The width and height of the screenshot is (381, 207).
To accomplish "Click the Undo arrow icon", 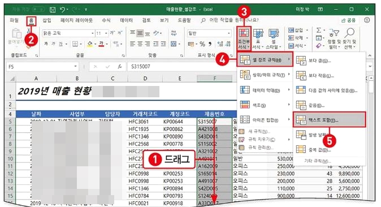I will click(x=62, y=9).
